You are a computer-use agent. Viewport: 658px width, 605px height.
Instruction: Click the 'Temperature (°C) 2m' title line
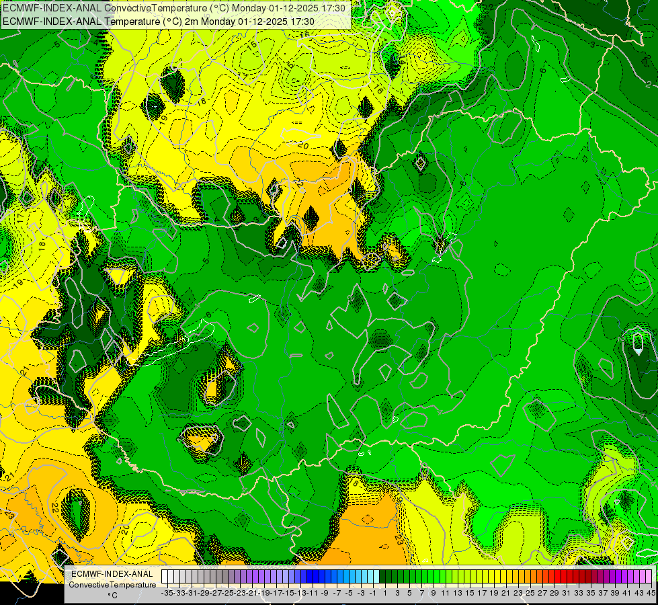pos(159,22)
